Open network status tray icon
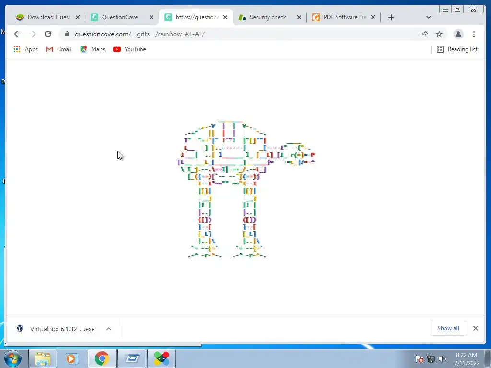This screenshot has height=368, width=491. 431,359
